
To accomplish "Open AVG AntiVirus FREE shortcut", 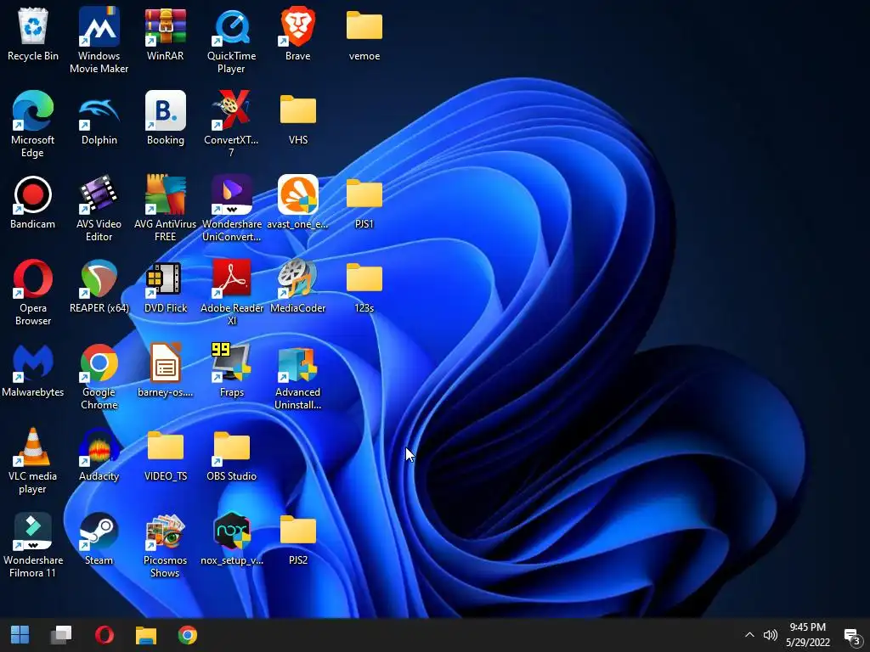I will (166, 209).
